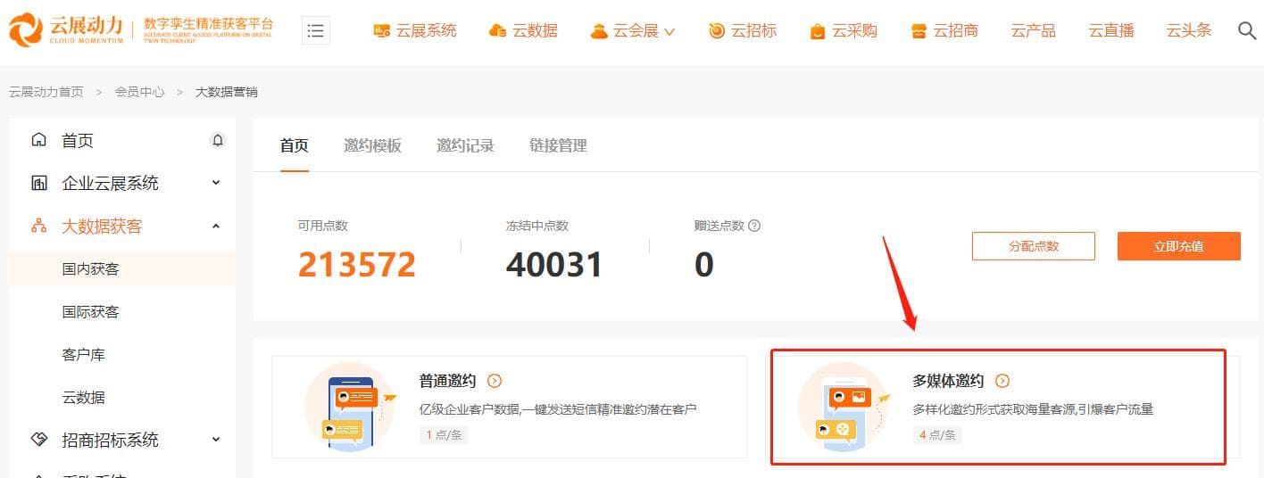The image size is (1264, 478).
Task: Expand the 云会展 dropdown menu
Action: [633, 30]
